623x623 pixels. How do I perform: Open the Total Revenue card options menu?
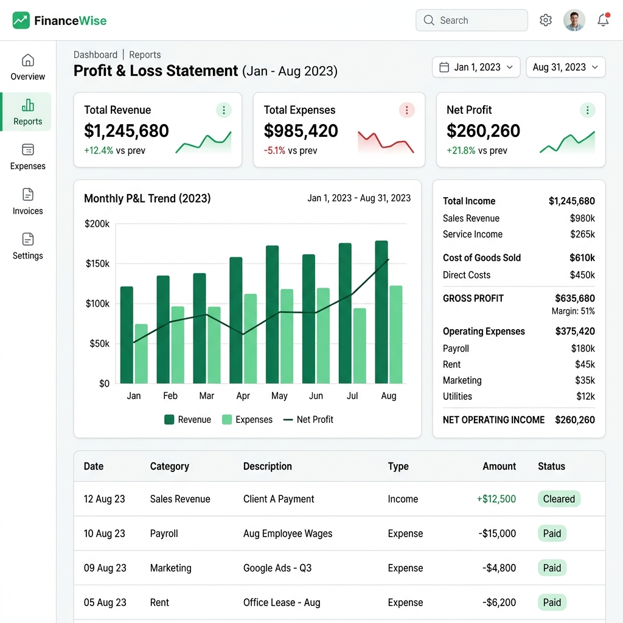pos(224,110)
